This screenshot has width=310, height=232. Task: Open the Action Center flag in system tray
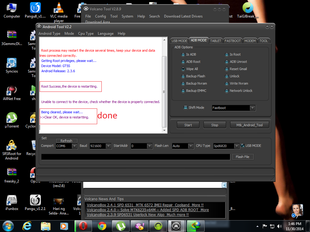(265, 226)
